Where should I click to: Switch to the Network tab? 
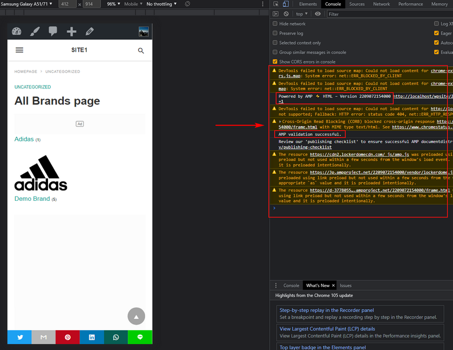coord(381,4)
